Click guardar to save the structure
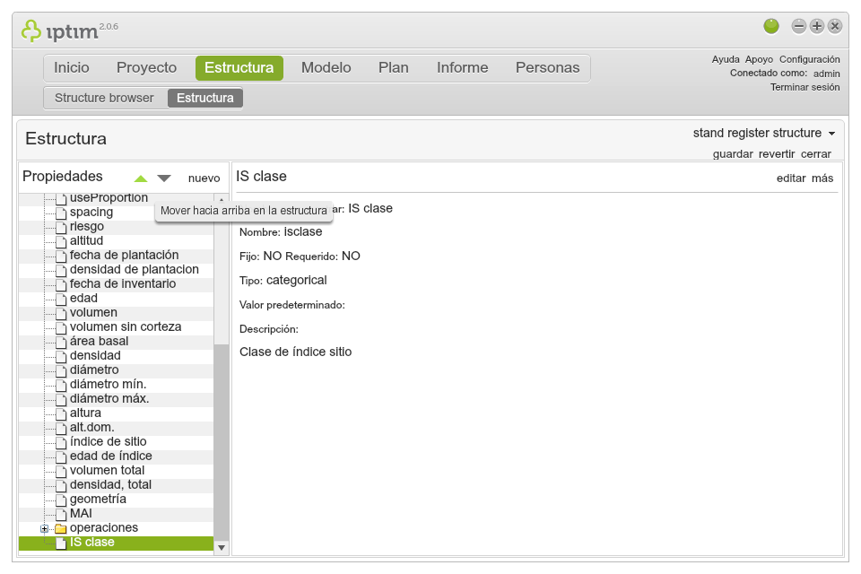 tap(733, 153)
